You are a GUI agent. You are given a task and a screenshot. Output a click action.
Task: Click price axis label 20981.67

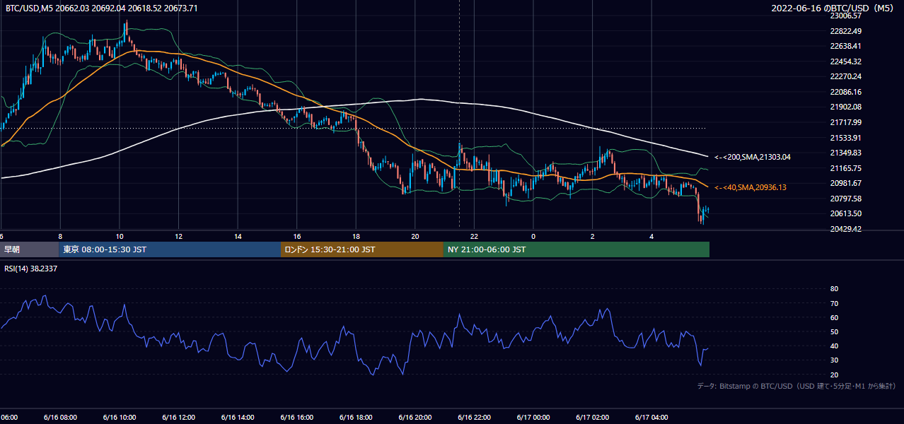pyautogui.click(x=846, y=183)
